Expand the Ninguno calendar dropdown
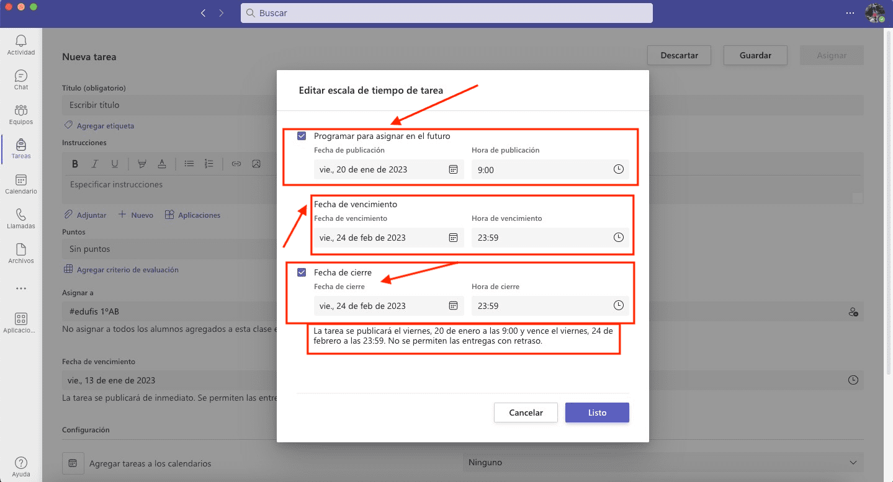 pos(662,462)
